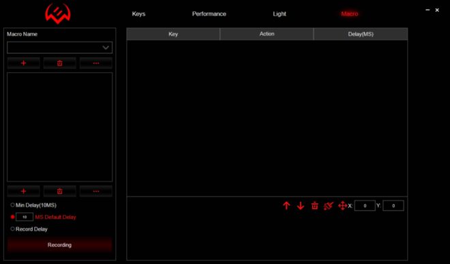
Task: Select MS Default Delay radio option
Action: click(13, 217)
